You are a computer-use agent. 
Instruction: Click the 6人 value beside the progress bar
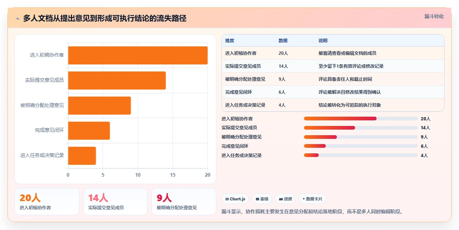pyautogui.click(x=424, y=146)
